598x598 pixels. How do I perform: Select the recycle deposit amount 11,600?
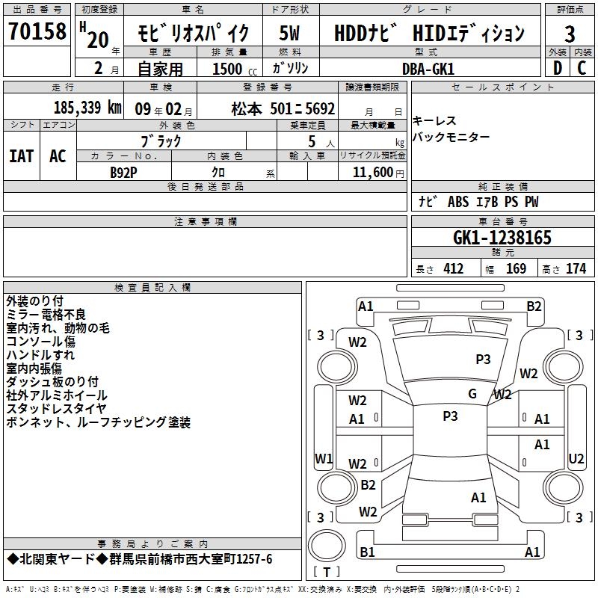click(x=372, y=171)
